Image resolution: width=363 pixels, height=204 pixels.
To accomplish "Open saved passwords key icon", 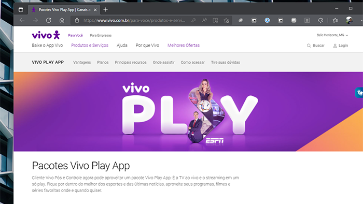I will coord(193,20).
